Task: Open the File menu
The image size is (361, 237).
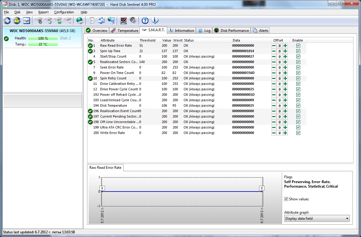Action: [6, 12]
